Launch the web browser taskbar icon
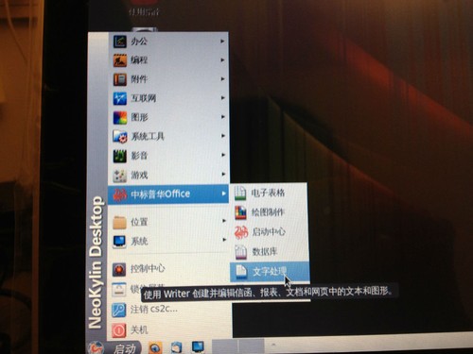Image resolution: width=473 pixels, height=354 pixels. 155,347
